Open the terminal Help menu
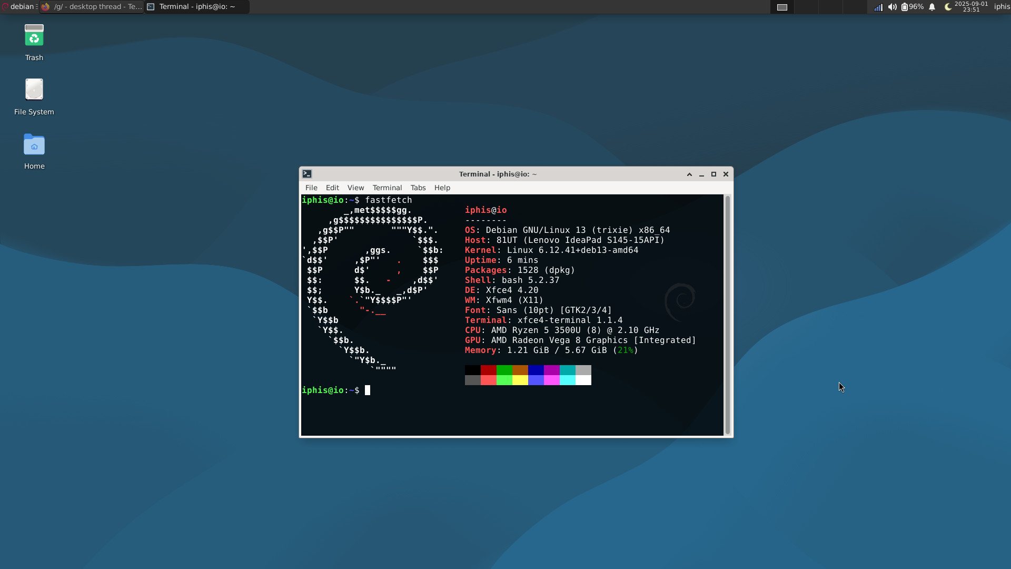Screen dimensions: 1011x569 442,188
